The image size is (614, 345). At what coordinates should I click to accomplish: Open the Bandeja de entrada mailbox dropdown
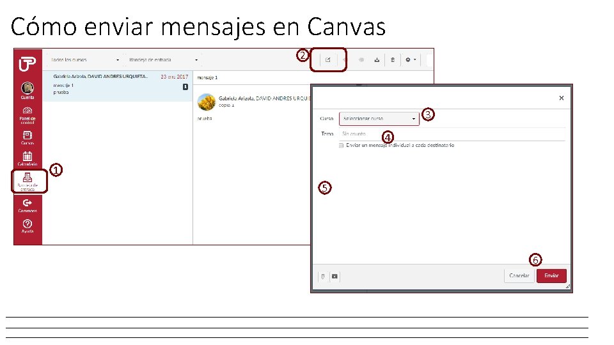coord(163,60)
